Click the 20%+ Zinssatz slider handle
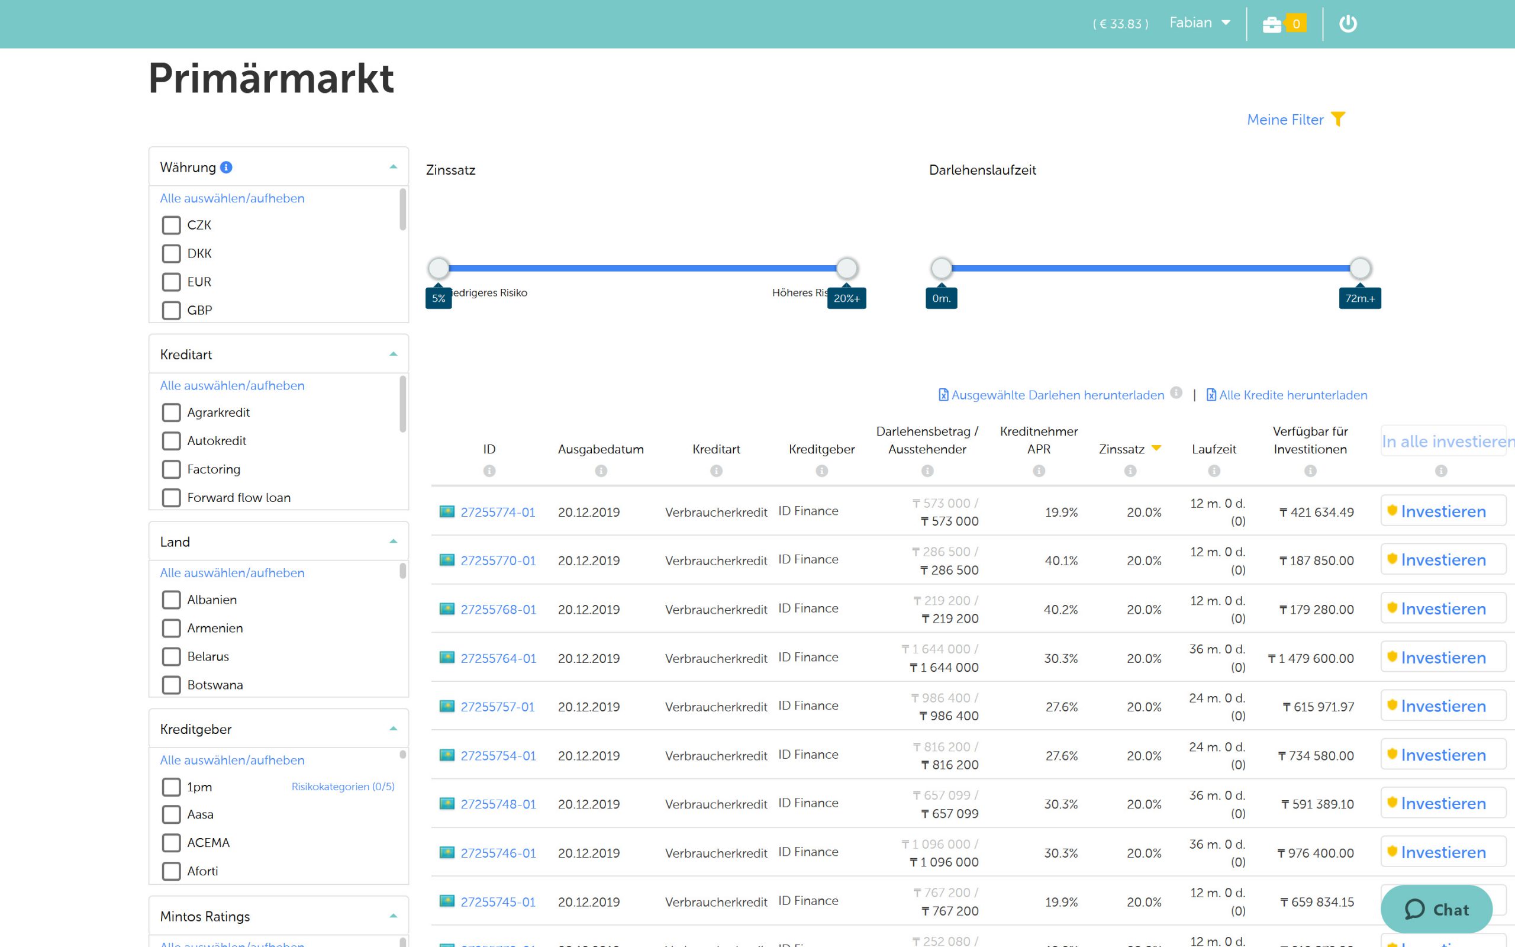 (846, 268)
